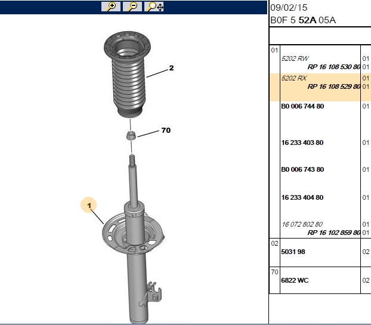Click callout number 1 on diagram
371x325 pixels.
click(x=89, y=206)
